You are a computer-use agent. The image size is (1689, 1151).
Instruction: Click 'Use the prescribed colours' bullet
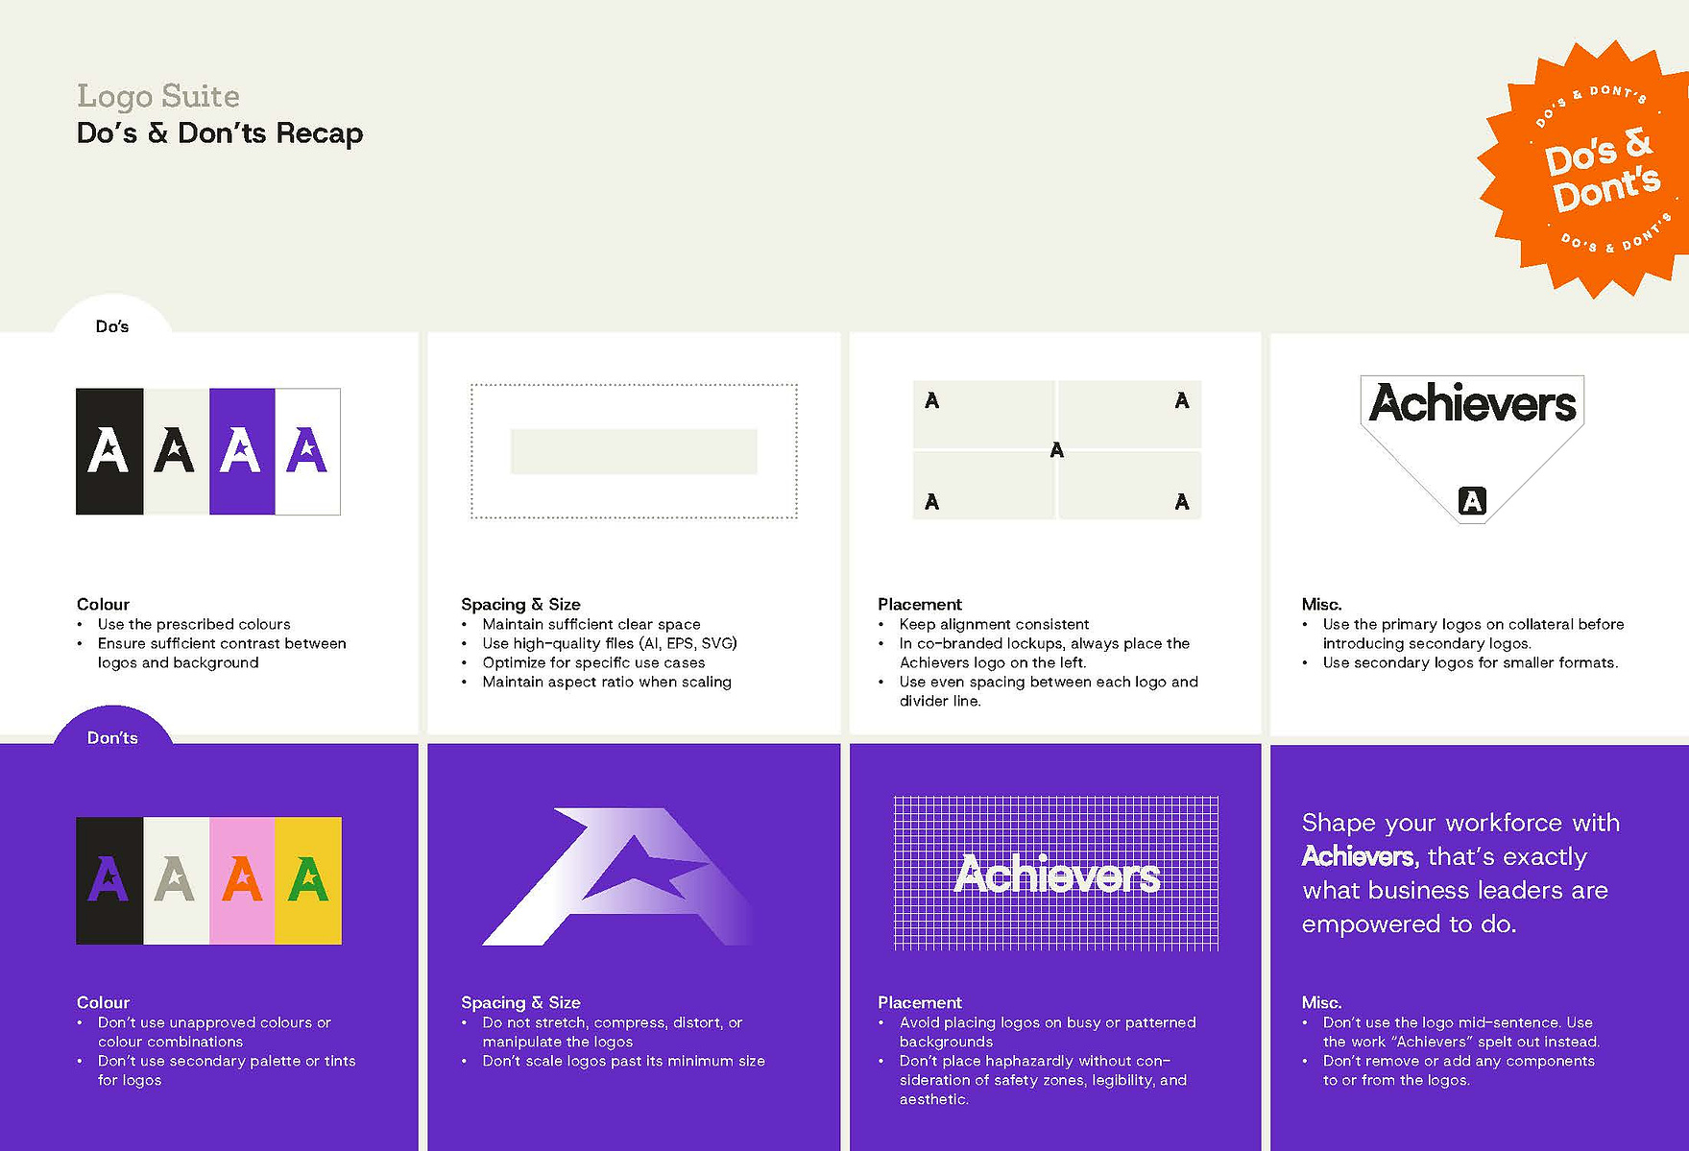pos(194,624)
